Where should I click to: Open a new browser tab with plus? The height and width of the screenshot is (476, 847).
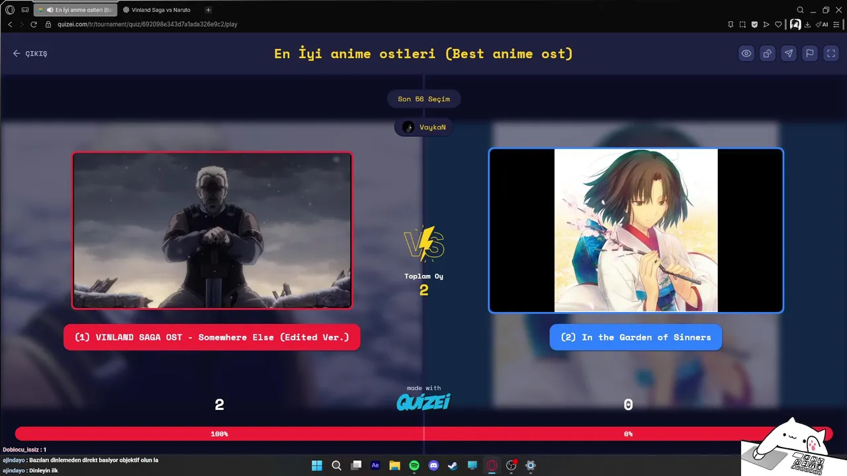coord(208,10)
